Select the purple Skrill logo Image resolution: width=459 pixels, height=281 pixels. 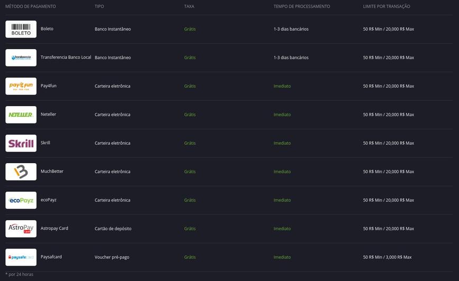21,143
